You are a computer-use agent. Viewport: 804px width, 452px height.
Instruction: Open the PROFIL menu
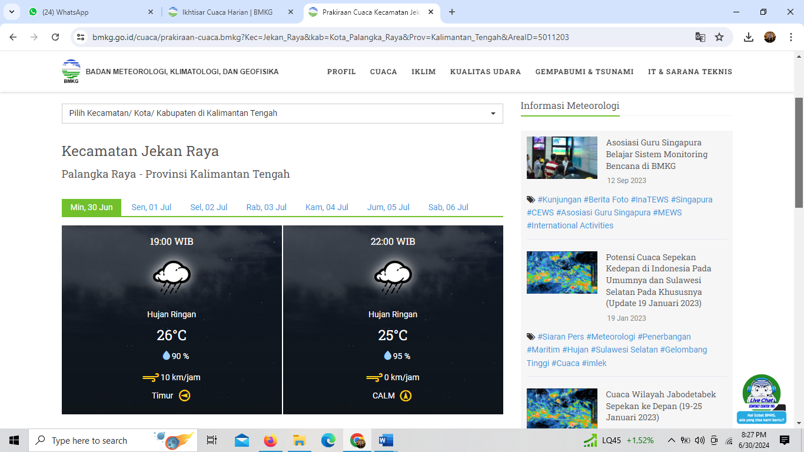(341, 72)
